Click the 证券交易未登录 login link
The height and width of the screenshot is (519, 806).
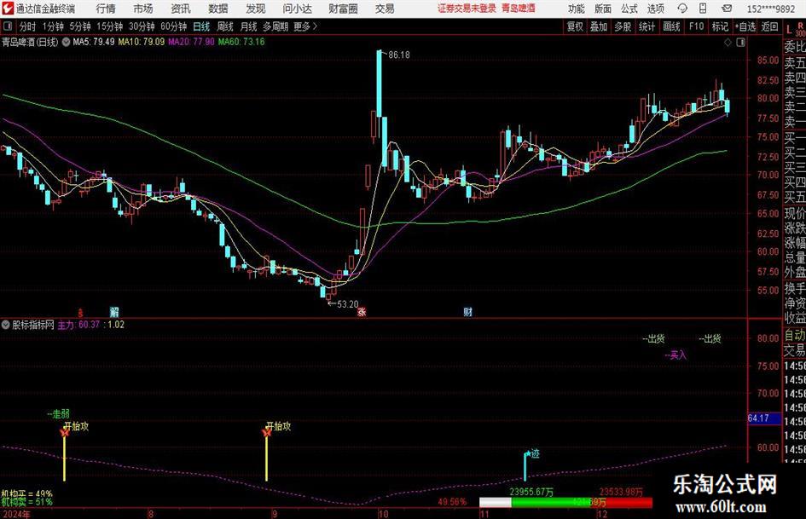coord(467,9)
